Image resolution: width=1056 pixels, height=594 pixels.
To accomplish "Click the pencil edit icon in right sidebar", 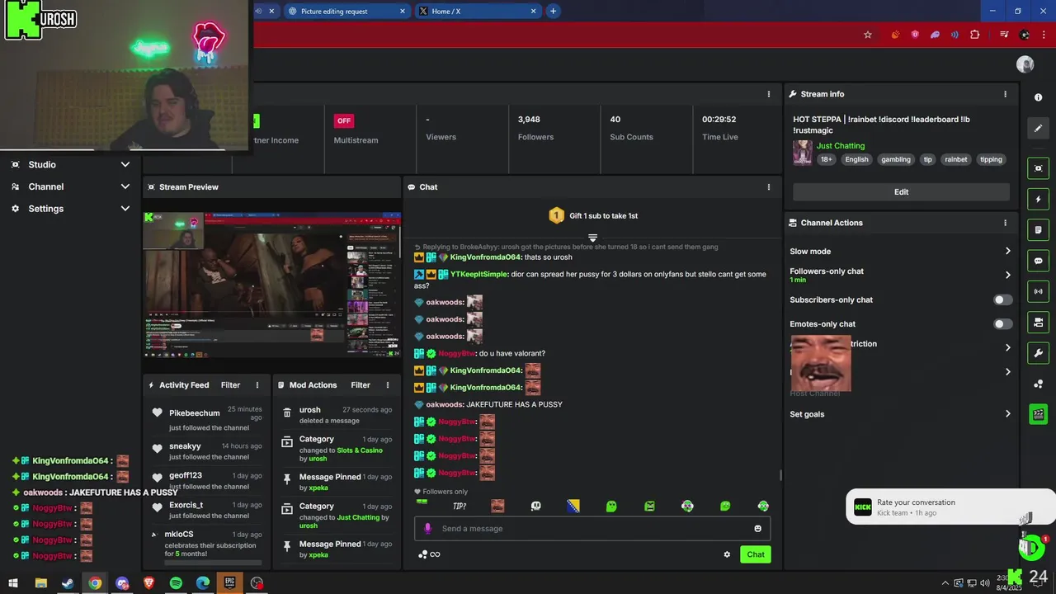I will click(x=1038, y=128).
